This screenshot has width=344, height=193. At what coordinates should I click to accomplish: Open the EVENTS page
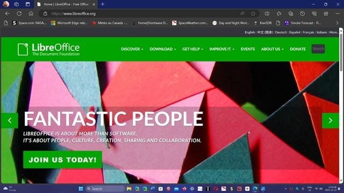pos(248,49)
